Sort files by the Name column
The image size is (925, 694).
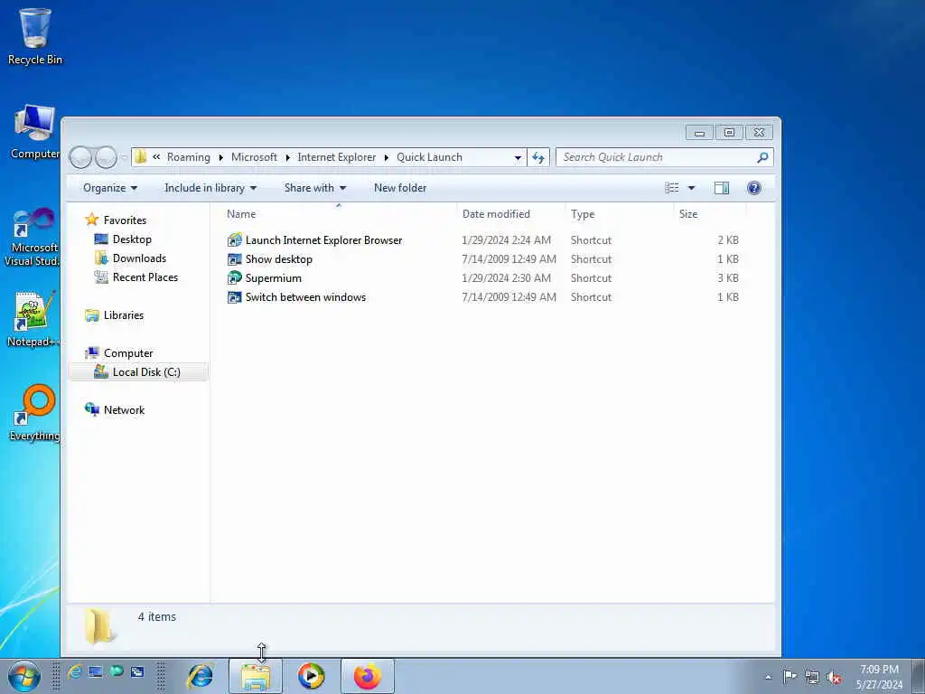pos(339,213)
